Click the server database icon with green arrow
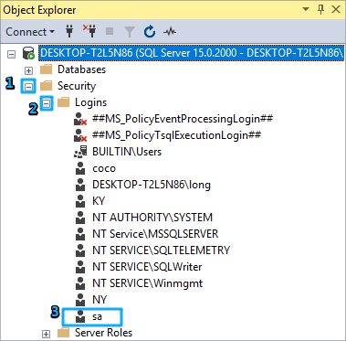This screenshot has width=346, height=341. tap(28, 54)
